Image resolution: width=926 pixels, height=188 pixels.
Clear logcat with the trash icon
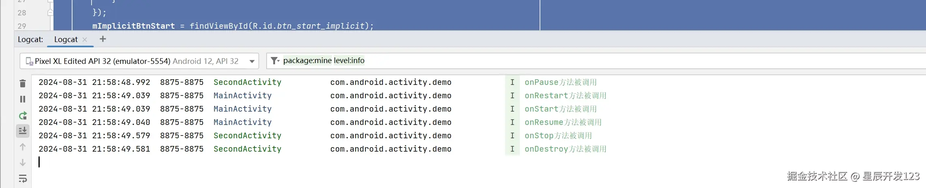23,84
